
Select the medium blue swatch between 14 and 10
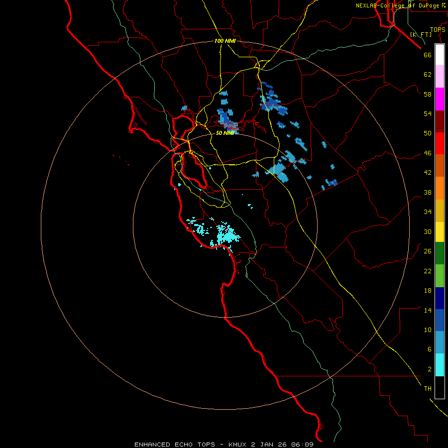click(440, 320)
